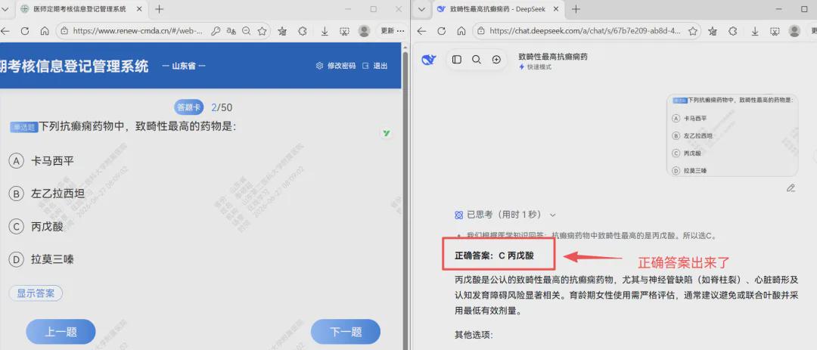This screenshot has width=817, height=350.
Task: Open favorites list in DeepSeek browser toolbar
Action: tap(713, 31)
